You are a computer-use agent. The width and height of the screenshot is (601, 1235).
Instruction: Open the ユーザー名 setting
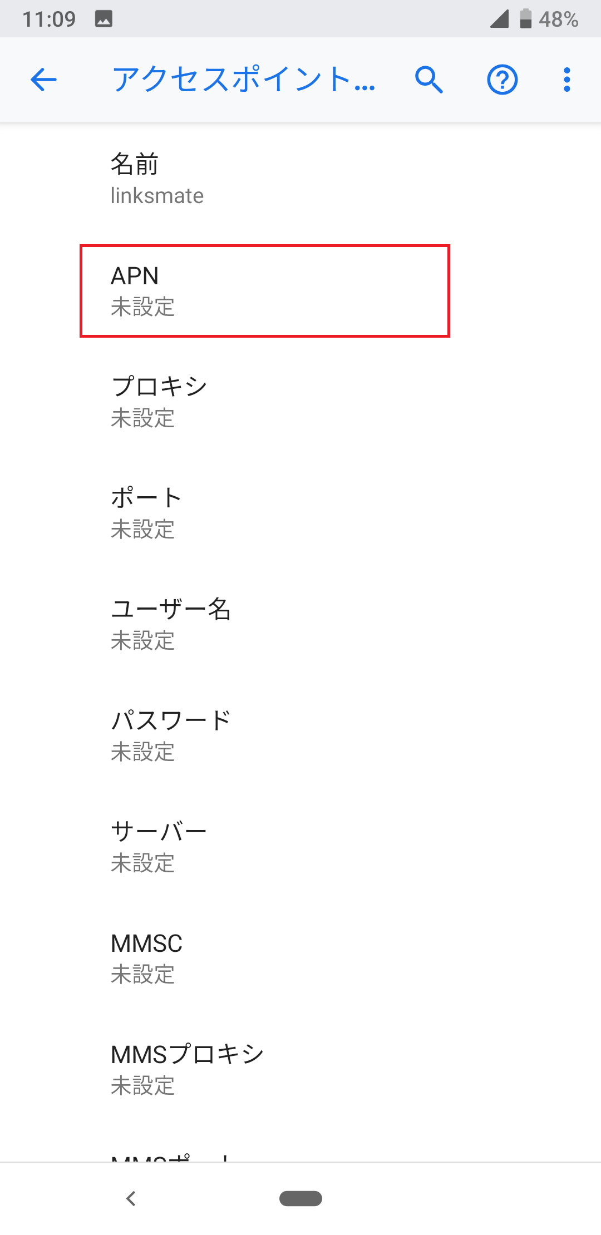(264, 623)
